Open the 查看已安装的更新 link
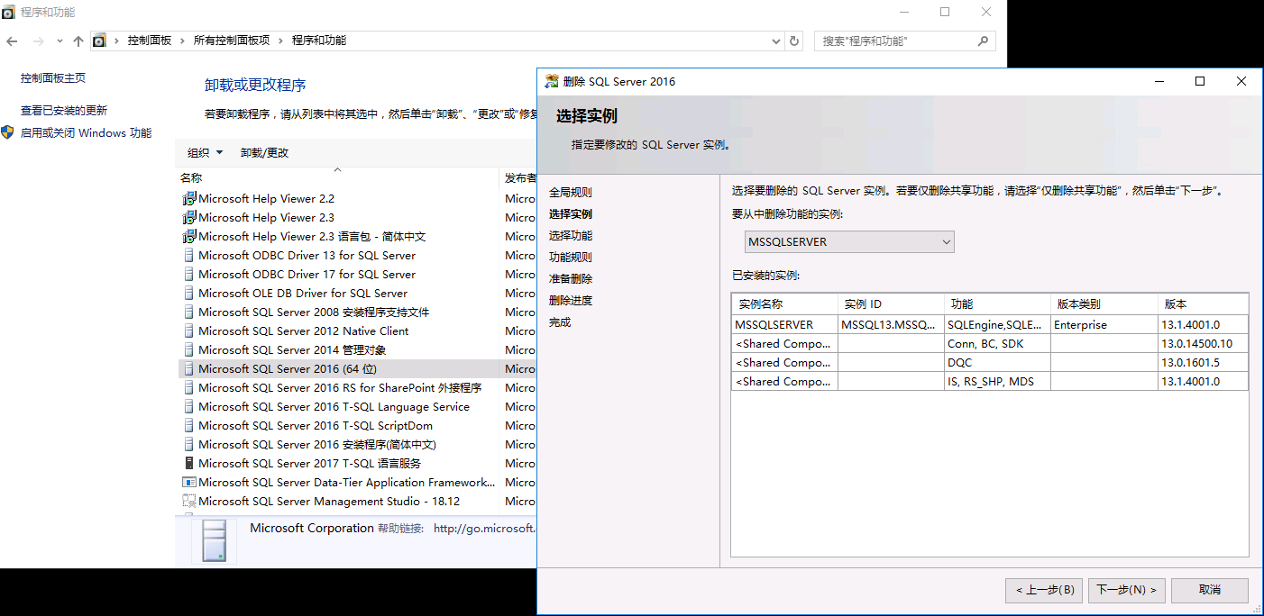The width and height of the screenshot is (1264, 616). (x=64, y=111)
